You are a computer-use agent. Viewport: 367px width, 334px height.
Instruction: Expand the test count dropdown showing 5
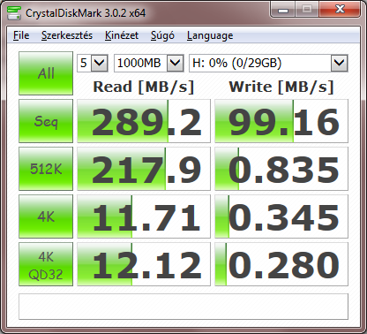(99, 63)
